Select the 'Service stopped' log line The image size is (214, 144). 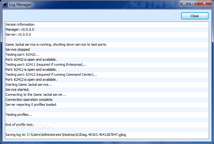(x=107, y=49)
